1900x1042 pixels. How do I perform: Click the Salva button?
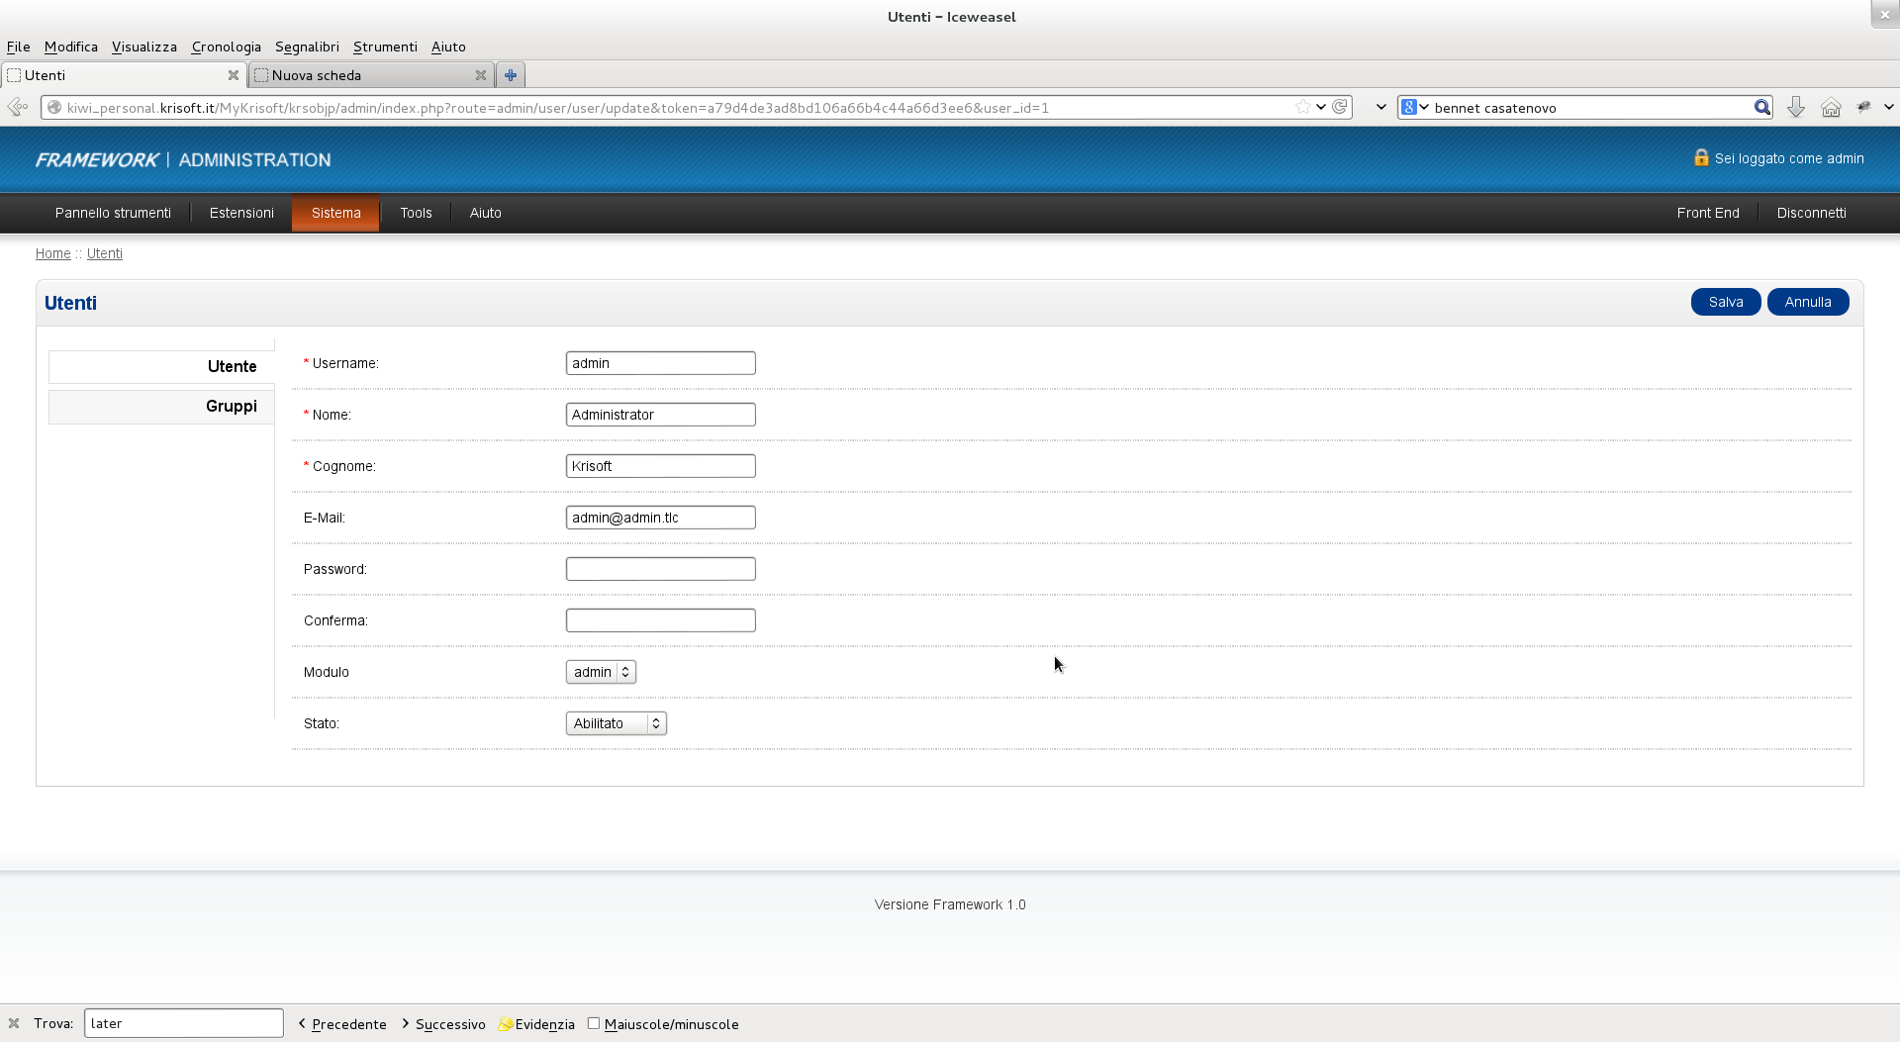[x=1726, y=302]
